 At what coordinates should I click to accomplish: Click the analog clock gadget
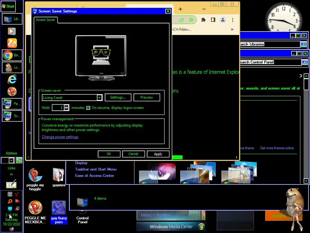(283, 18)
